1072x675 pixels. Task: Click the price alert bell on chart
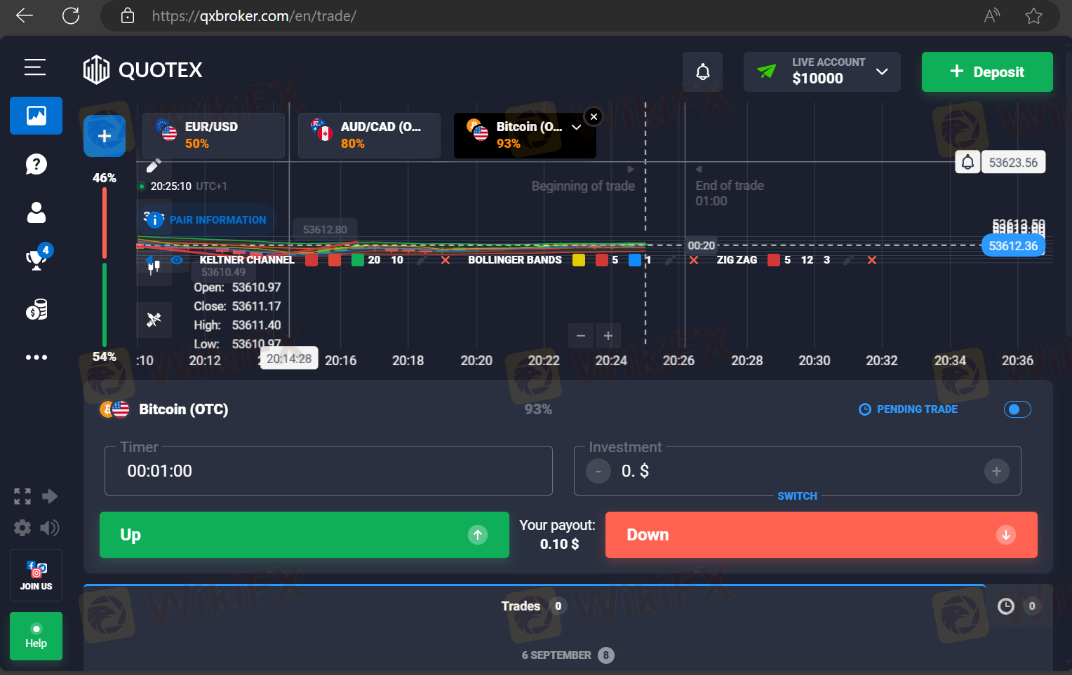pyautogui.click(x=967, y=163)
